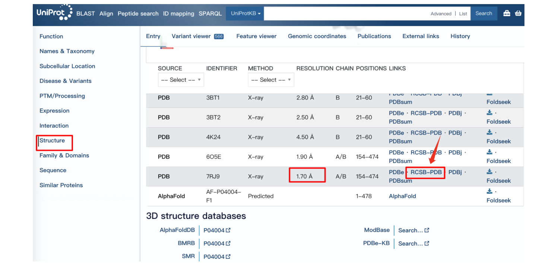
Task: Download the 4K24 structure file
Action: coord(489,132)
